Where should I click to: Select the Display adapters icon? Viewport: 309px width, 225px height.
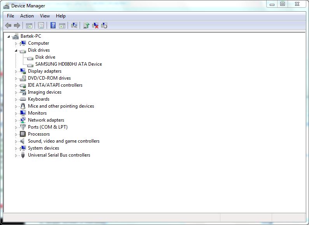pyautogui.click(x=23, y=71)
